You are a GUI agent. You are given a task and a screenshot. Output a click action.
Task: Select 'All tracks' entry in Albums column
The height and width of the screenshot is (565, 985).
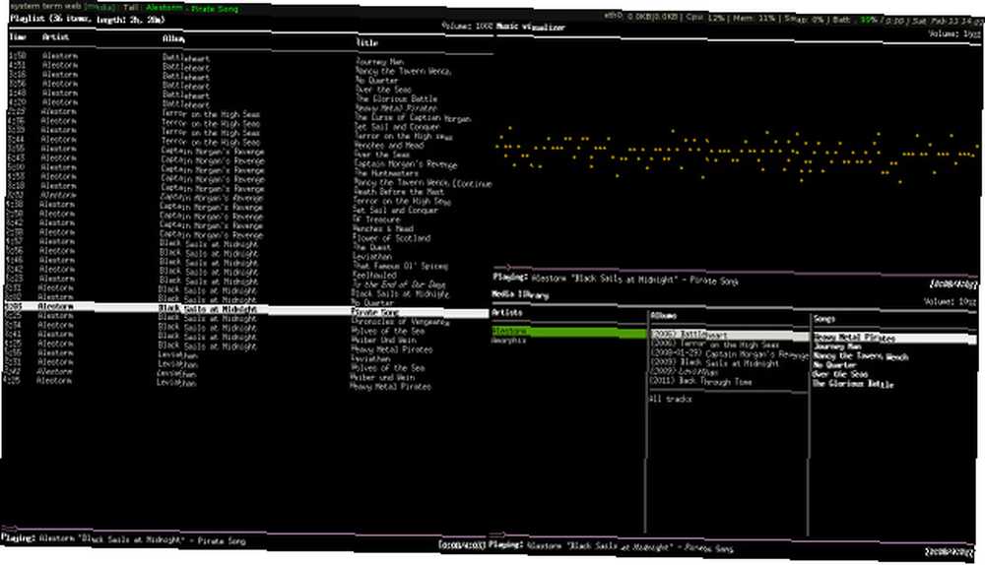(670, 399)
